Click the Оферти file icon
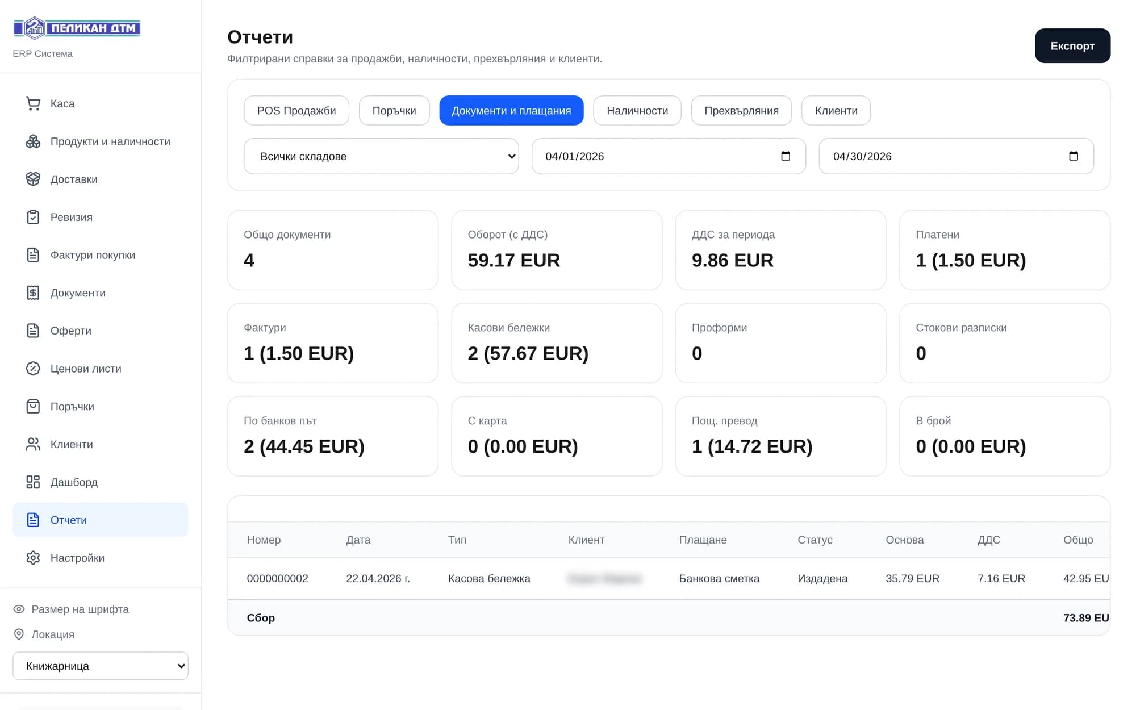The height and width of the screenshot is (710, 1136). coord(33,331)
